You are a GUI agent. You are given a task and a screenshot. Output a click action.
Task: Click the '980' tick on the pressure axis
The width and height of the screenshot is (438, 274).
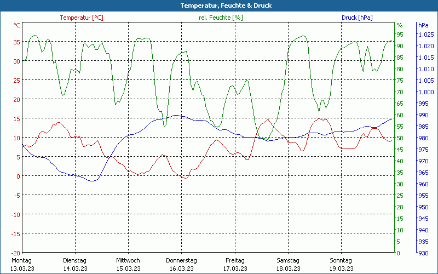pyautogui.click(x=423, y=138)
